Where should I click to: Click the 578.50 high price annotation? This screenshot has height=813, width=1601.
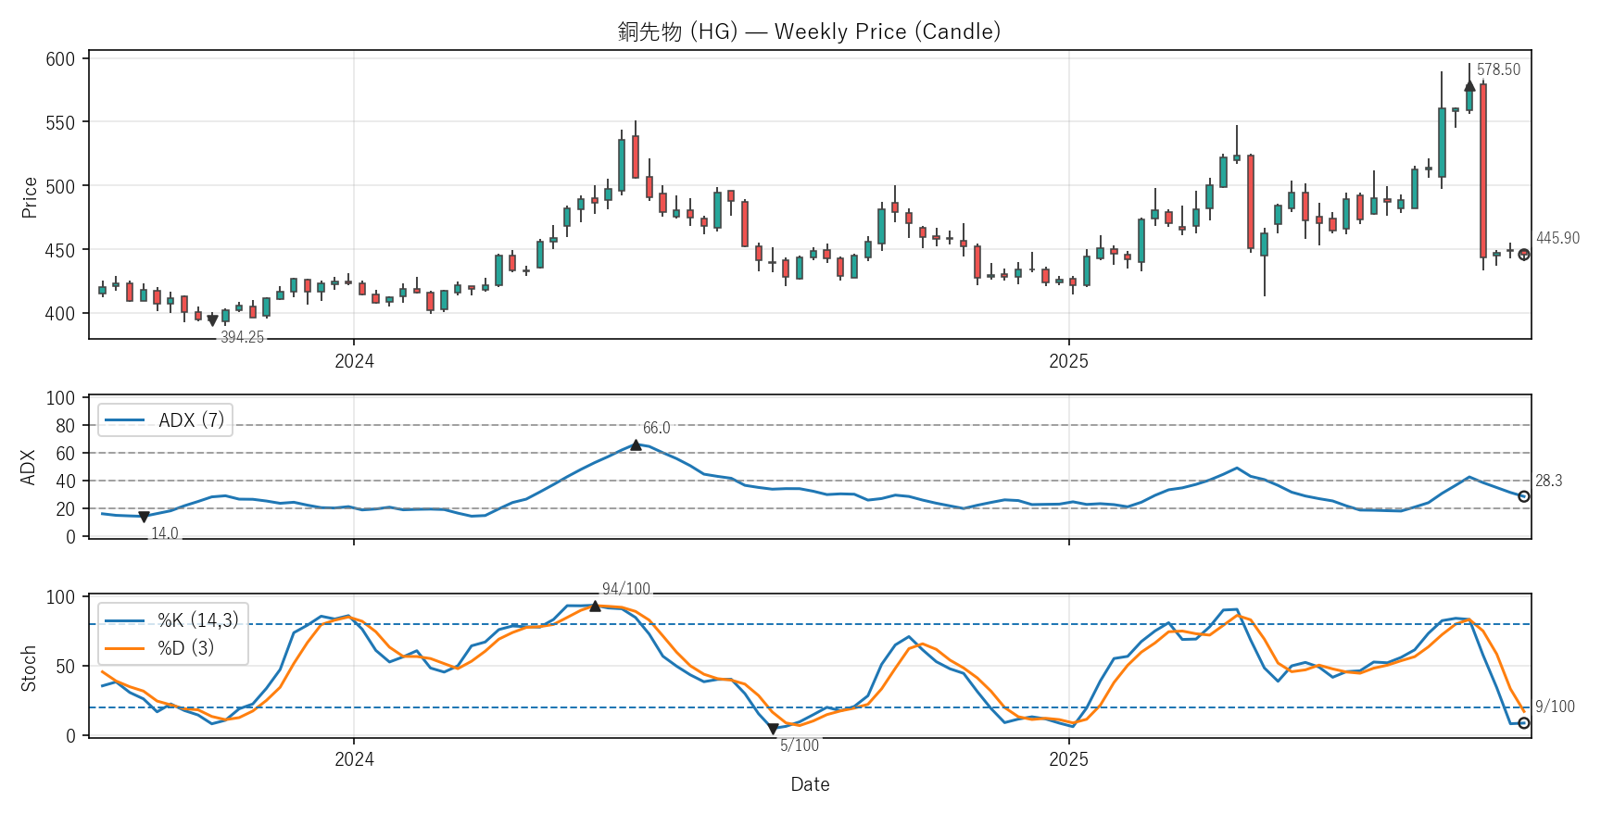coord(1498,69)
